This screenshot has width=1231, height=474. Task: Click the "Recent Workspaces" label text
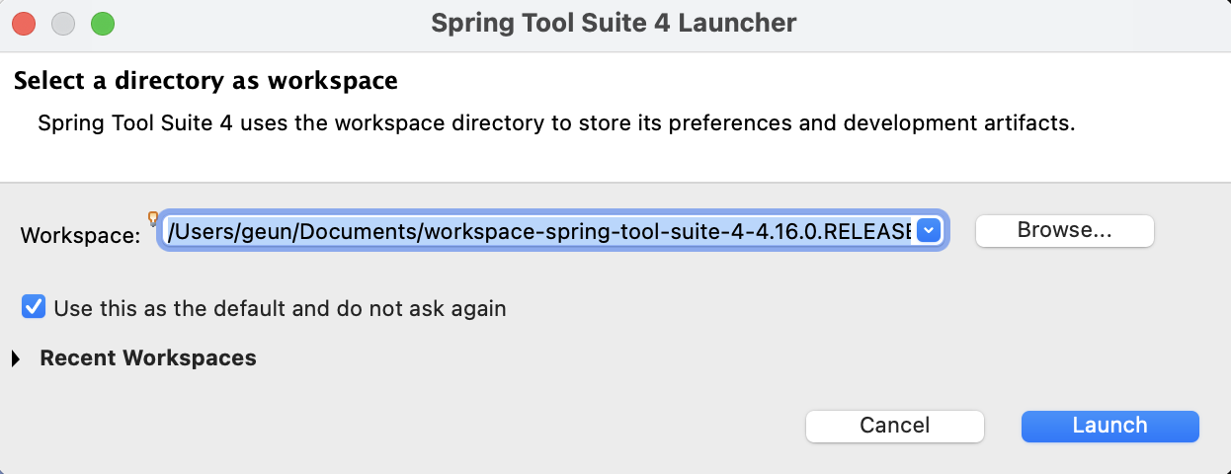click(x=148, y=357)
